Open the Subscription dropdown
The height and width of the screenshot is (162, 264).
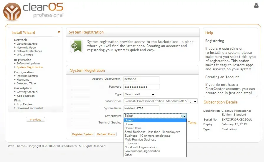tap(161, 101)
